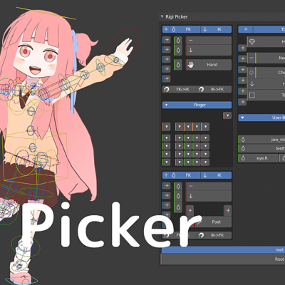Image resolution: width=285 pixels, height=285 pixels.
Task: Select the Root bone button
Action: point(223,259)
